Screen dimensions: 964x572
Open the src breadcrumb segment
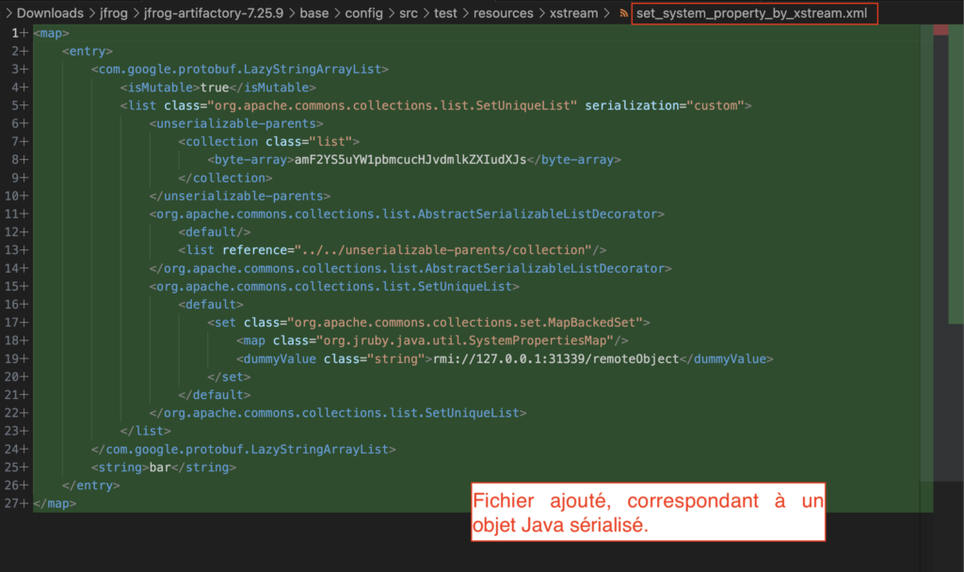[x=409, y=13]
